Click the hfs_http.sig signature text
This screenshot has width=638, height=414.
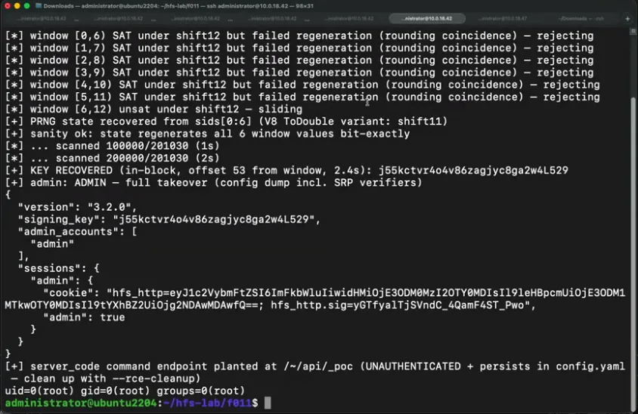400,305
